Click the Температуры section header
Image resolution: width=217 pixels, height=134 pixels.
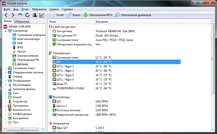(x=59, y=53)
